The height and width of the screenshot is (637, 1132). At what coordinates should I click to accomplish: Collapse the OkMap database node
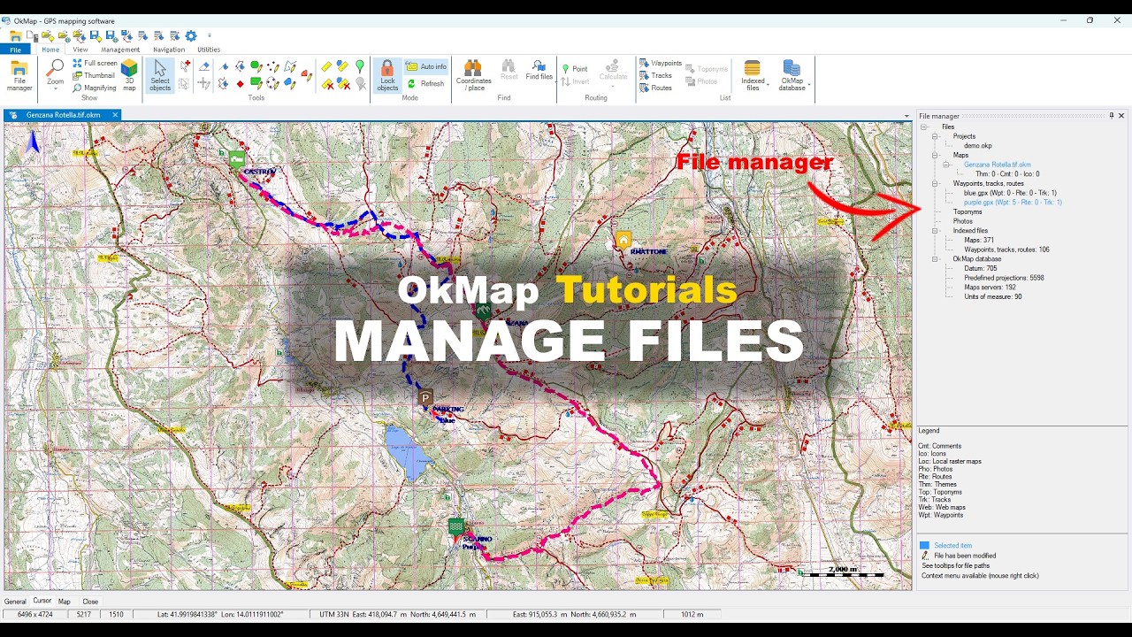(x=936, y=259)
